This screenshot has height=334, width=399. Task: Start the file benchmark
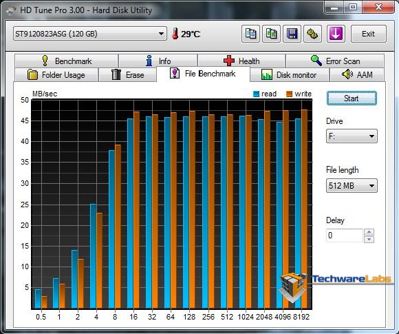point(352,98)
